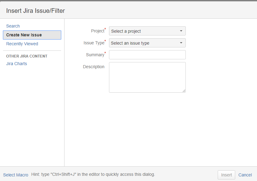Image resolution: width=257 pixels, height=181 pixels.
Task: Open the Recently Viewed section
Action: [22, 44]
